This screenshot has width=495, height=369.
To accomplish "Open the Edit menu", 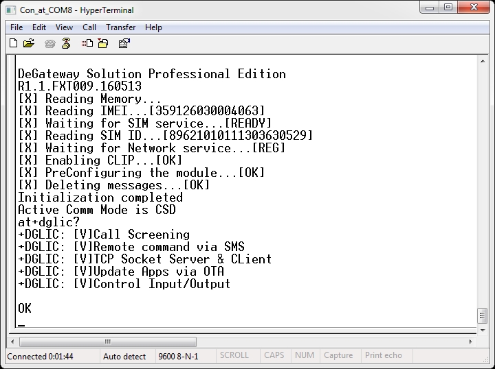I will [39, 27].
